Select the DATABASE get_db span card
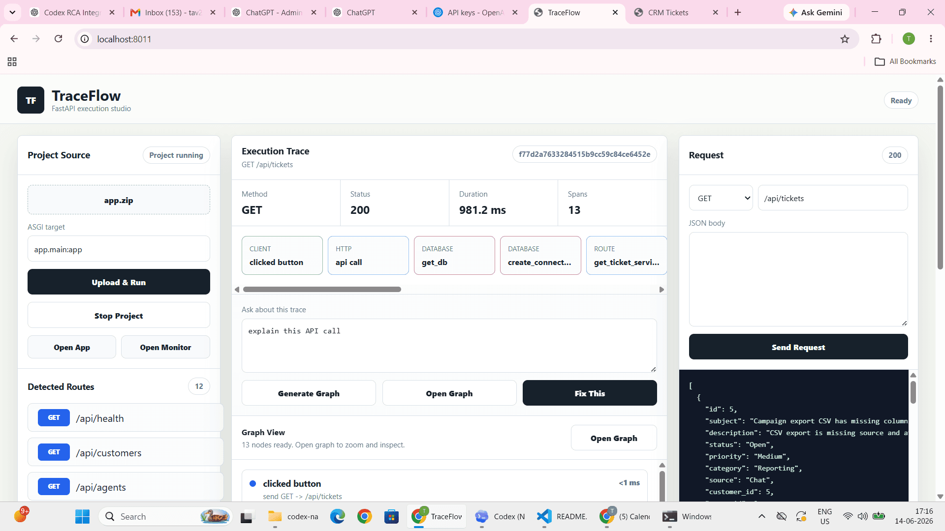Viewport: 945px width, 531px height. (454, 256)
